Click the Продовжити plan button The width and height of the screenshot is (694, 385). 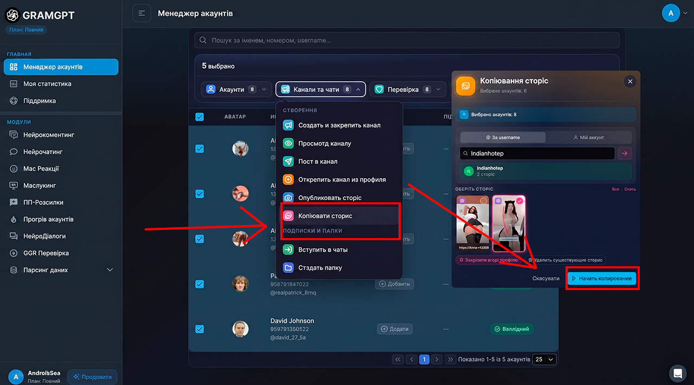coord(93,377)
